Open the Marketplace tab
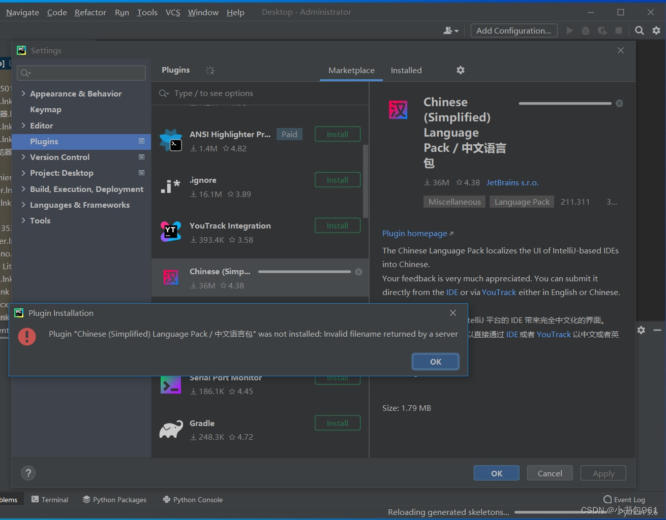The height and width of the screenshot is (520, 666). 351,70
